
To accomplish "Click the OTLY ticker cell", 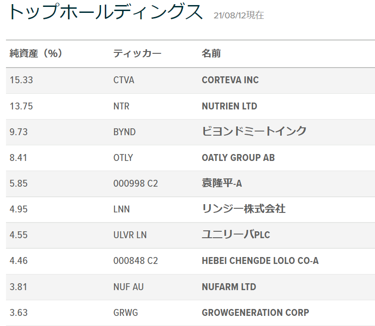I will tap(123, 158).
